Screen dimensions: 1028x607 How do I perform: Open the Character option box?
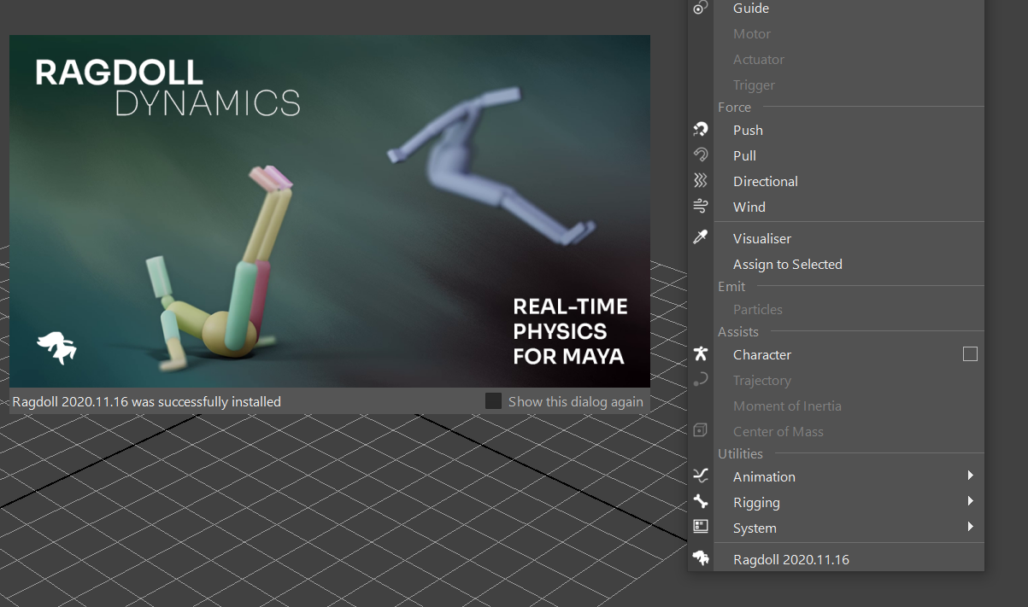pos(970,354)
